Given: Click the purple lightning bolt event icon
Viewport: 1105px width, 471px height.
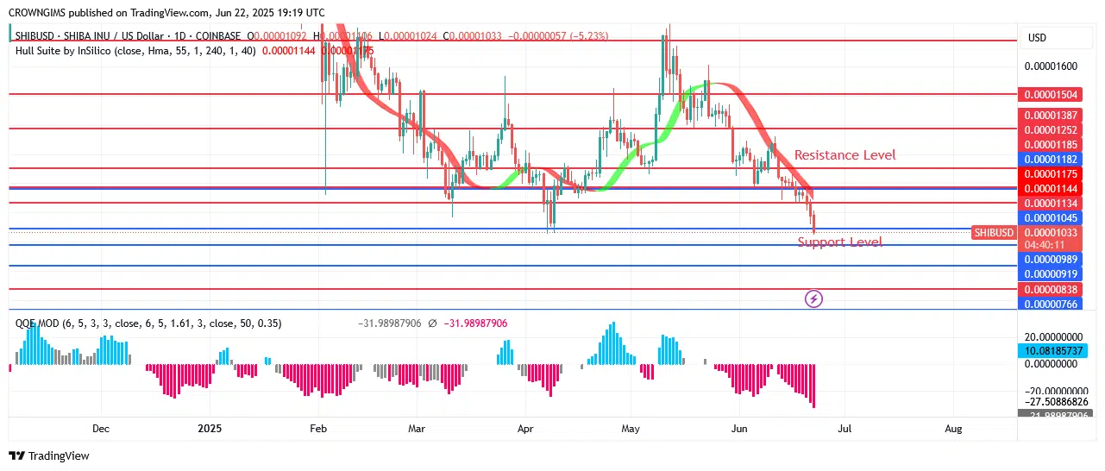Looking at the screenshot, I should (x=813, y=299).
